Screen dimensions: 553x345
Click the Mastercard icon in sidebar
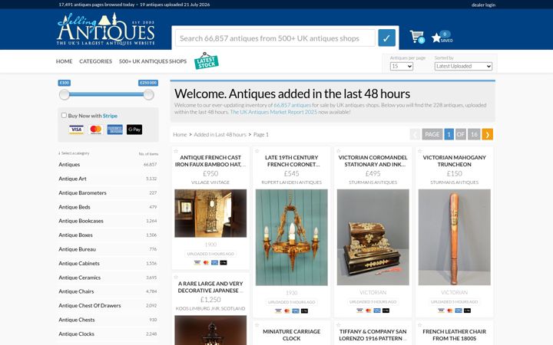(x=95, y=130)
